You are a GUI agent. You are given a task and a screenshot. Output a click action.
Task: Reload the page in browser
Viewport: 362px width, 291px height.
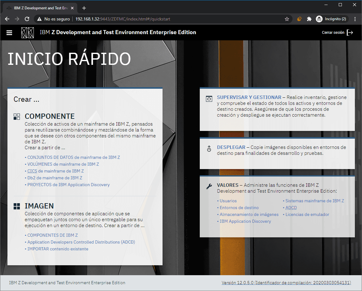[27, 19]
